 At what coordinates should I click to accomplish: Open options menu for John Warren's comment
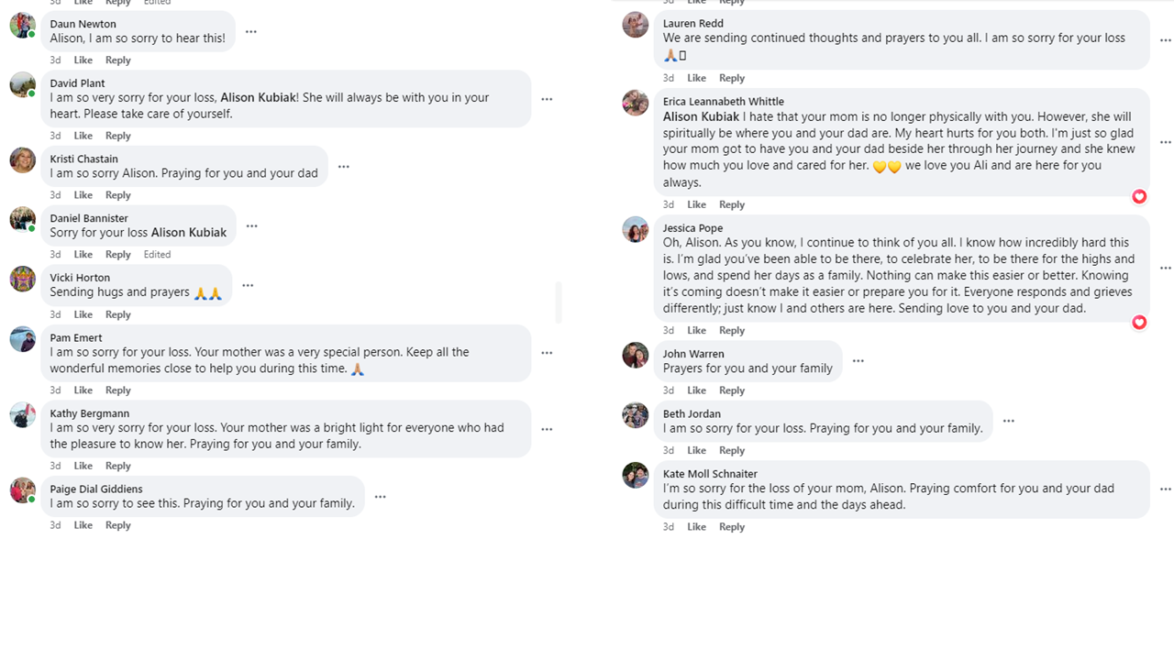[x=858, y=361]
